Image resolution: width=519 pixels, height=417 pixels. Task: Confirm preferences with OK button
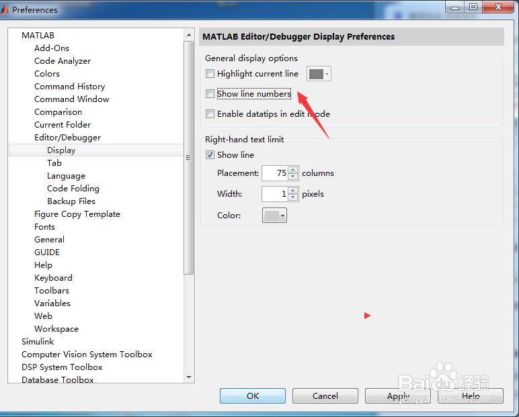pos(253,396)
